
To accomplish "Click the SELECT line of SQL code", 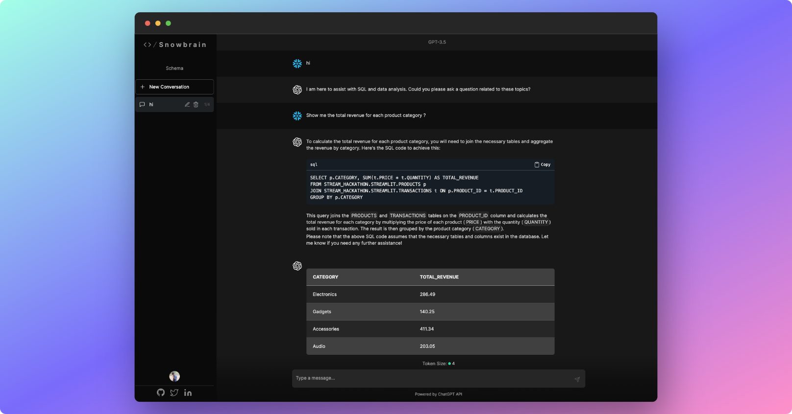I will [x=394, y=178].
